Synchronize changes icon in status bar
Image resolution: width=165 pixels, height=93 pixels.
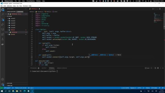pos(13,88)
